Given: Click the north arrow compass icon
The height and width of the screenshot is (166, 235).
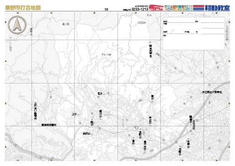Looking at the screenshot, I should [x=17, y=25].
